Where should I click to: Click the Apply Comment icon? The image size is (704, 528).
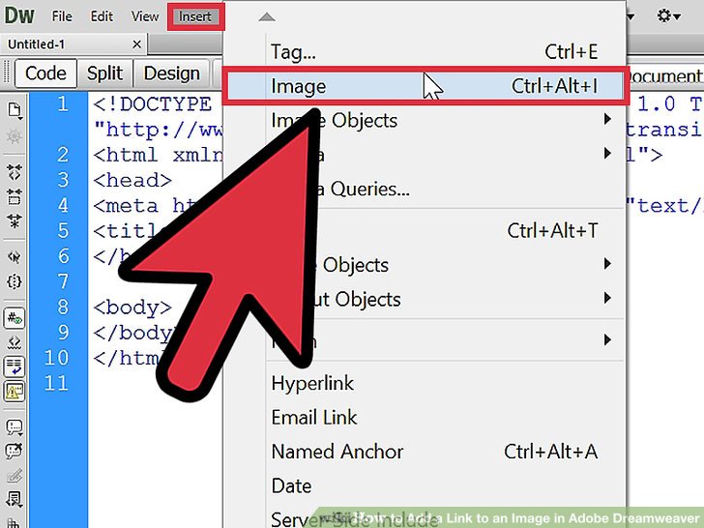15,425
